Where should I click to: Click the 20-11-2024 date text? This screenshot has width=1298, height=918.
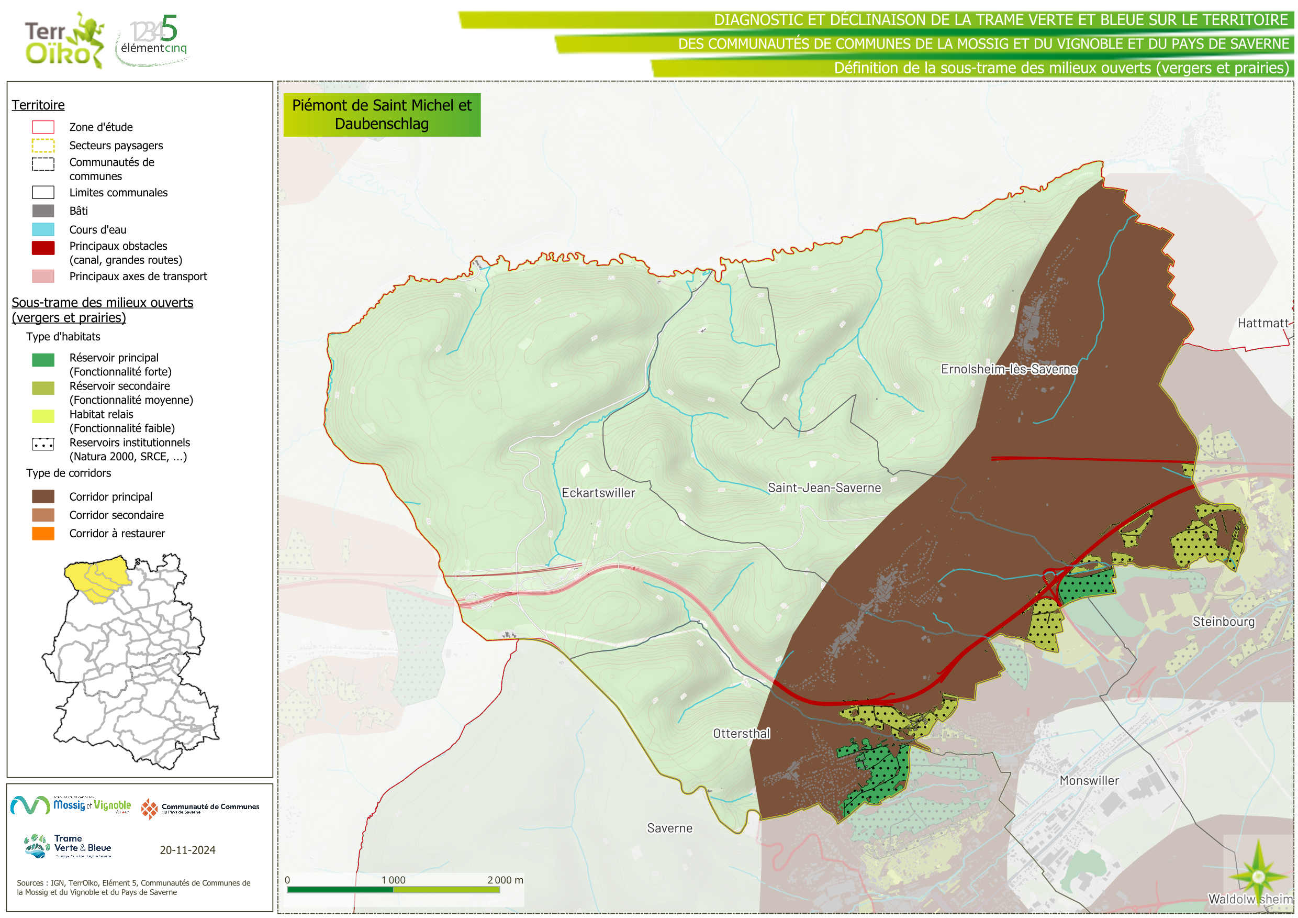(187, 849)
